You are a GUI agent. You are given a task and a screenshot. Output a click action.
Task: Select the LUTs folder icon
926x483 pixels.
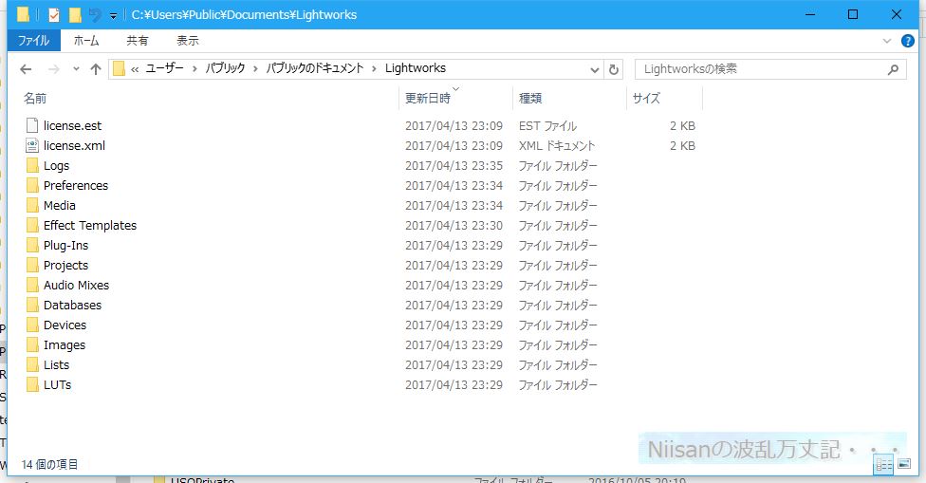pyautogui.click(x=32, y=384)
